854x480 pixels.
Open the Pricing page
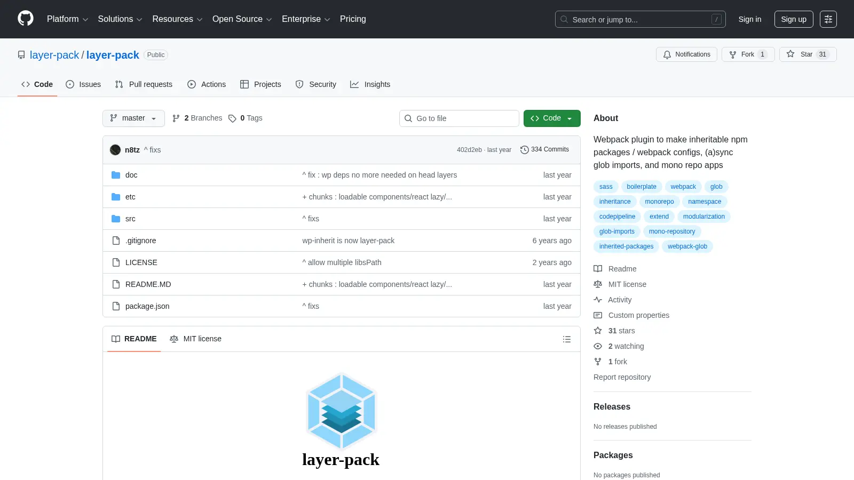pyautogui.click(x=353, y=19)
